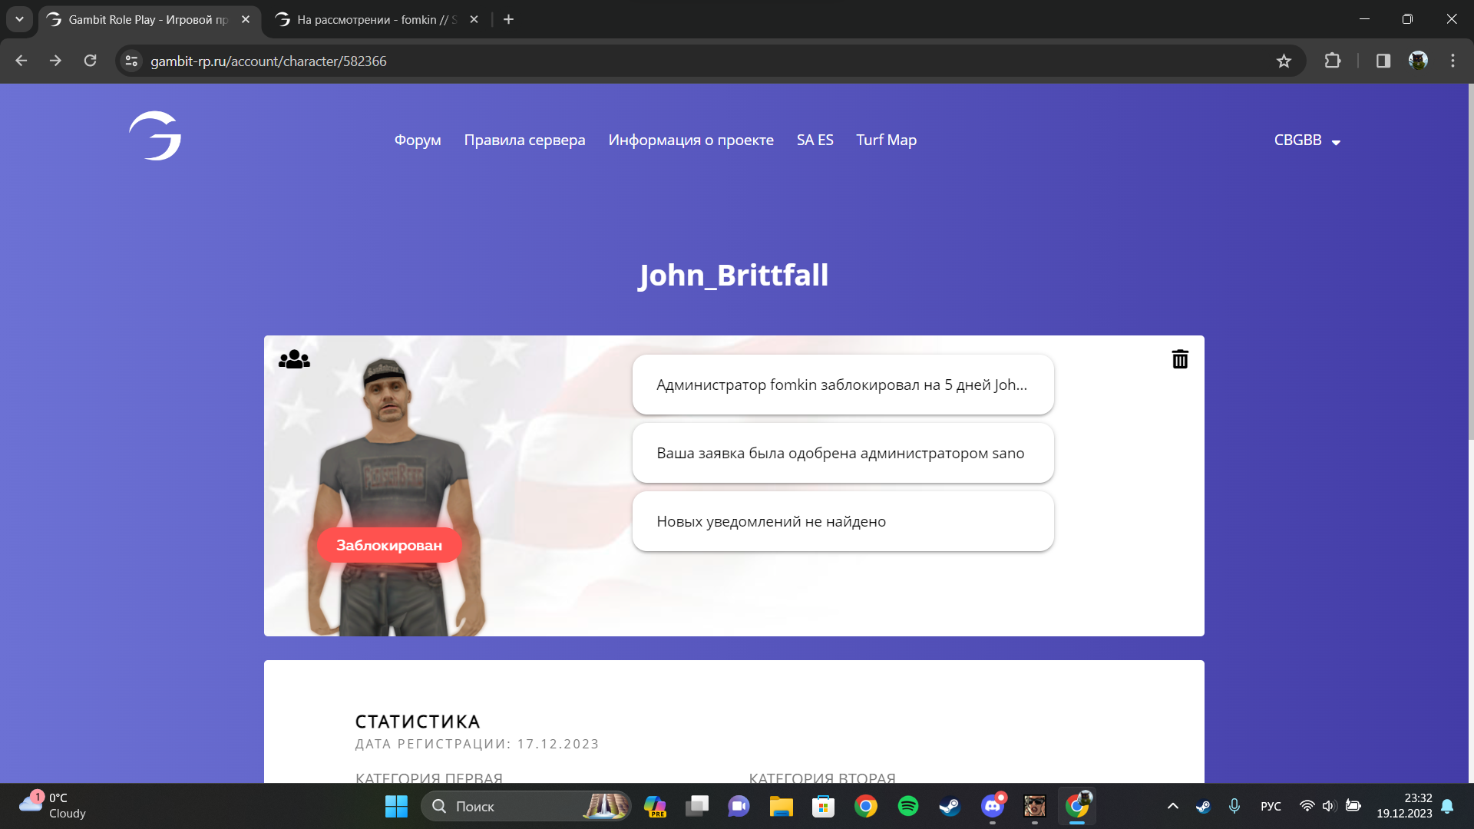This screenshot has height=829, width=1474.
Task: Expand the CBGBB account dropdown
Action: (x=1307, y=140)
